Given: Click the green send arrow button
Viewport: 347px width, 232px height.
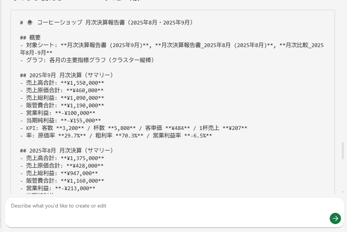Looking at the screenshot, I should coord(335,218).
